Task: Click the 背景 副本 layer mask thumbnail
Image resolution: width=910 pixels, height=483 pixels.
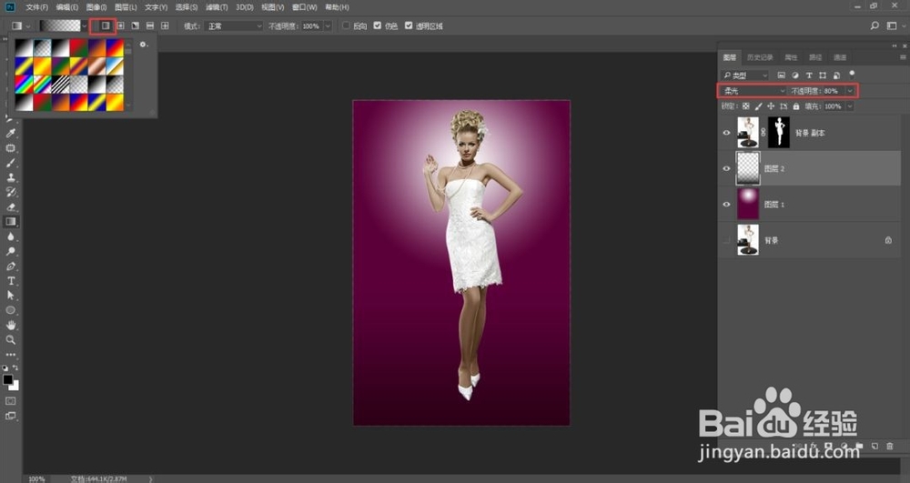Action: [779, 133]
